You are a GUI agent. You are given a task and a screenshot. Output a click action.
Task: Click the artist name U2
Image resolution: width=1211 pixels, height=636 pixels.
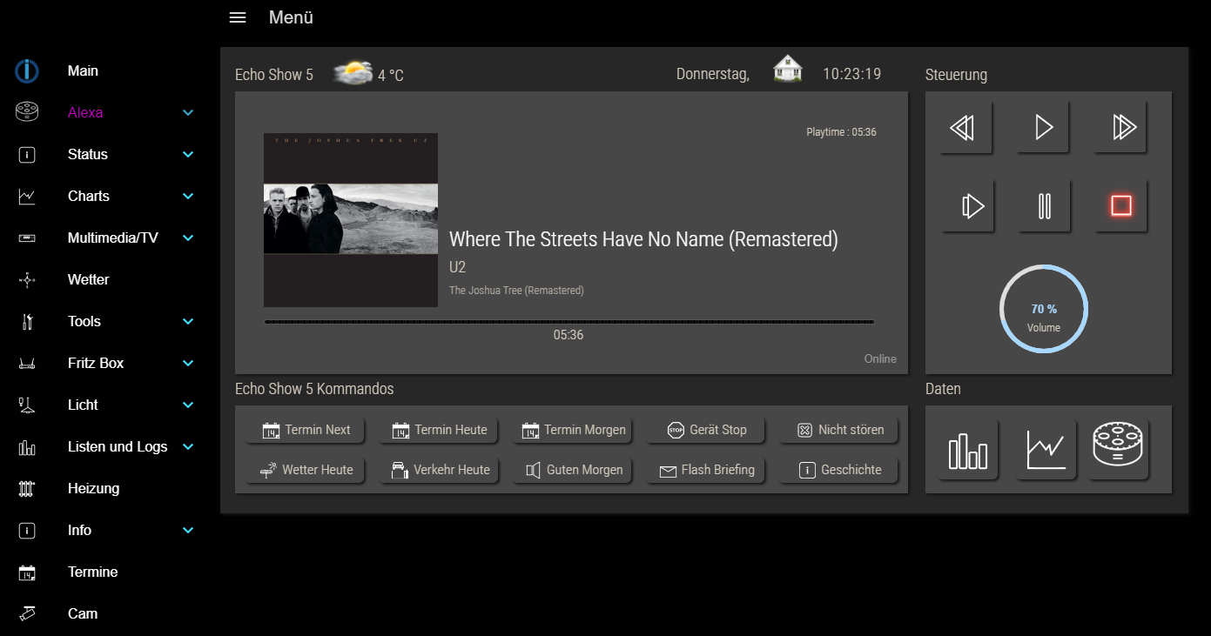tap(458, 267)
